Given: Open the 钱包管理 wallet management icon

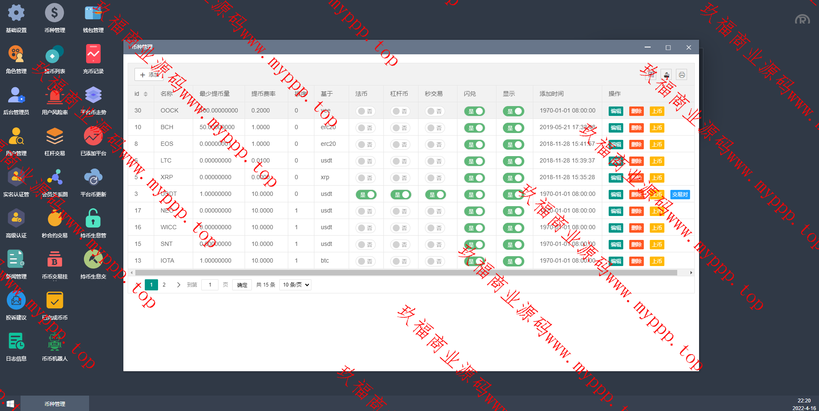Looking at the screenshot, I should point(93,14).
